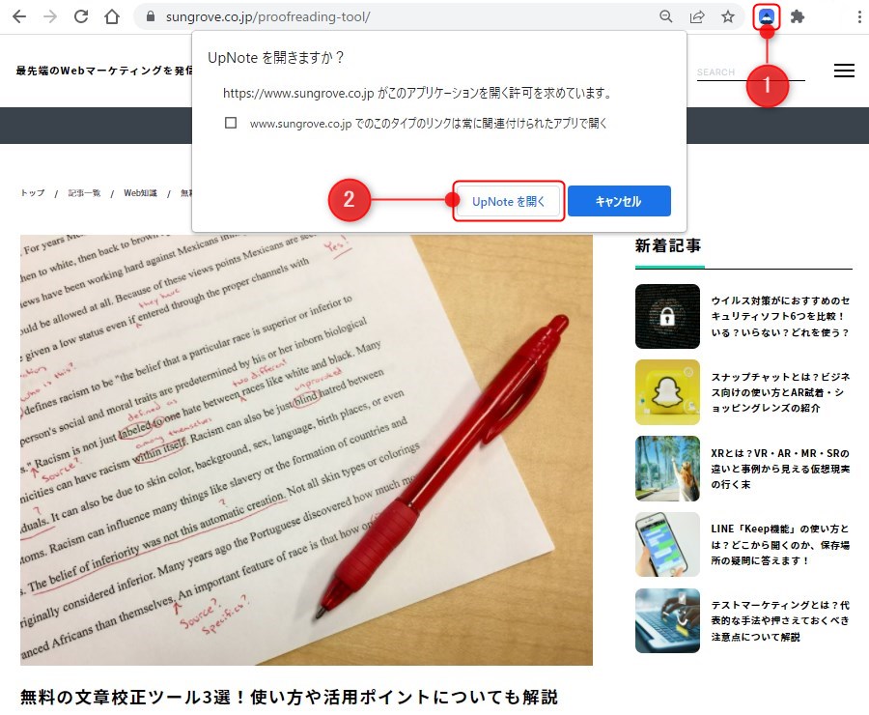Focus the address bar URL
The image size is (869, 715).
tap(267, 16)
